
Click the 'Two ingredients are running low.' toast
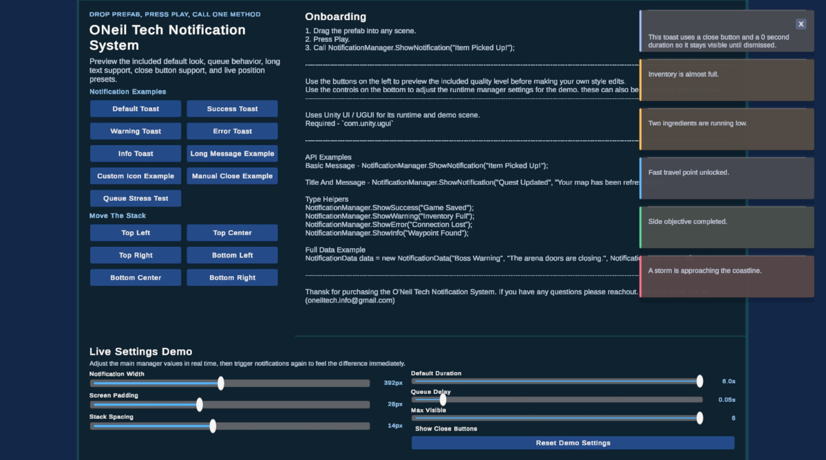[727, 129]
